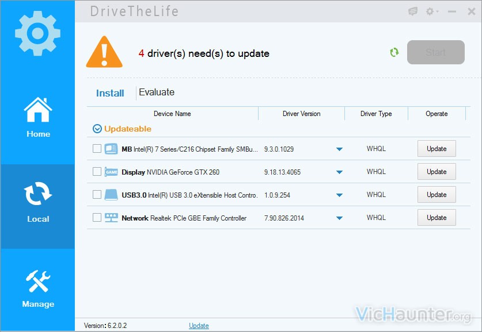Check the MB Intel Chipset driver checkbox

[97, 149]
